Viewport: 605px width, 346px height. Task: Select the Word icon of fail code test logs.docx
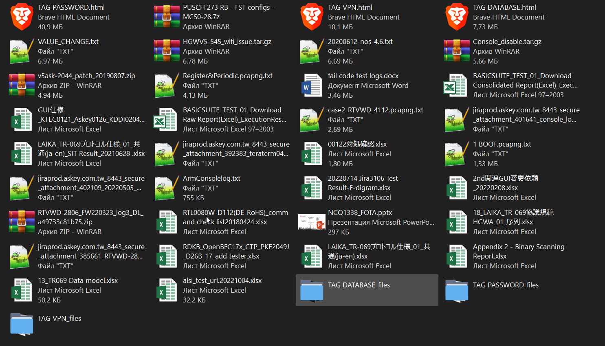[x=312, y=85]
